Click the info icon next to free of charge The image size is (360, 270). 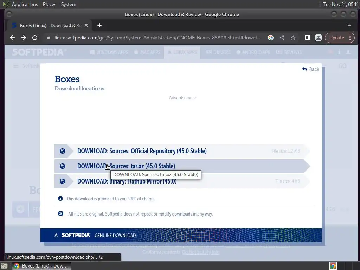(x=60, y=198)
